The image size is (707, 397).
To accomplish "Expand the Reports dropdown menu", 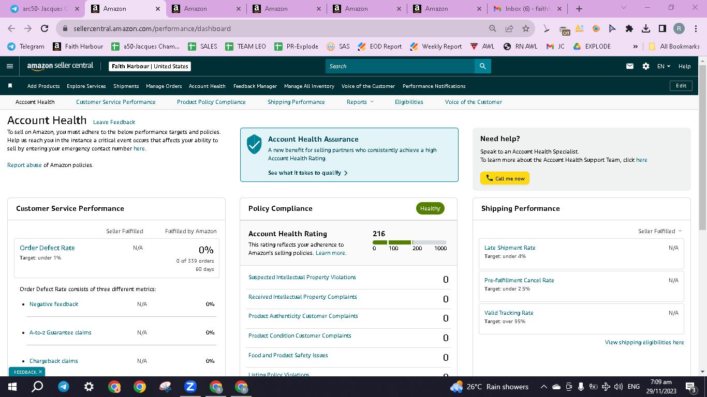I will pyautogui.click(x=360, y=102).
